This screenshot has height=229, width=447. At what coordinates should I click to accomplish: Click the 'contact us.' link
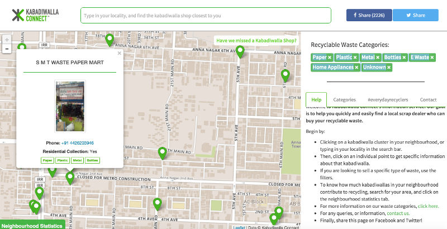[398, 213]
